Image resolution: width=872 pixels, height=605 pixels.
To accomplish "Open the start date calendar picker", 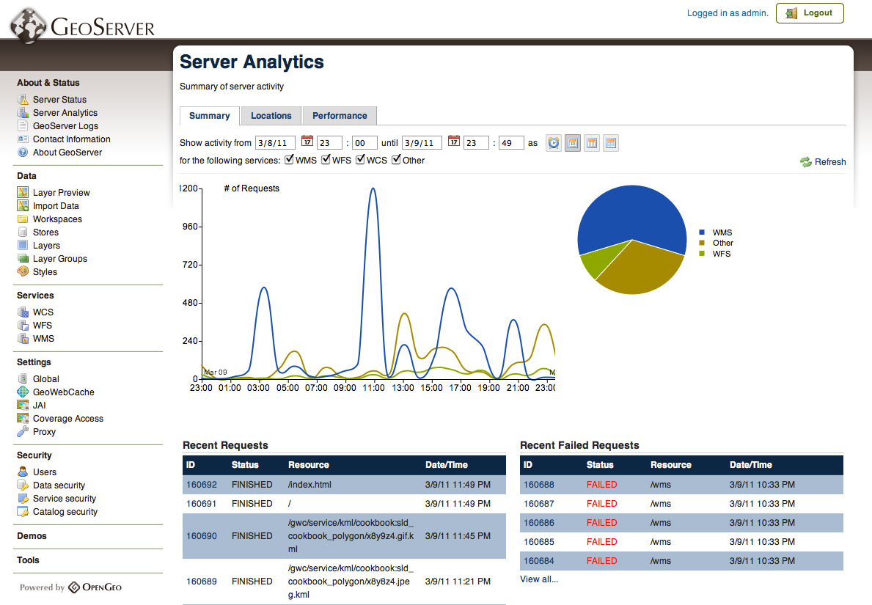I will [x=307, y=142].
